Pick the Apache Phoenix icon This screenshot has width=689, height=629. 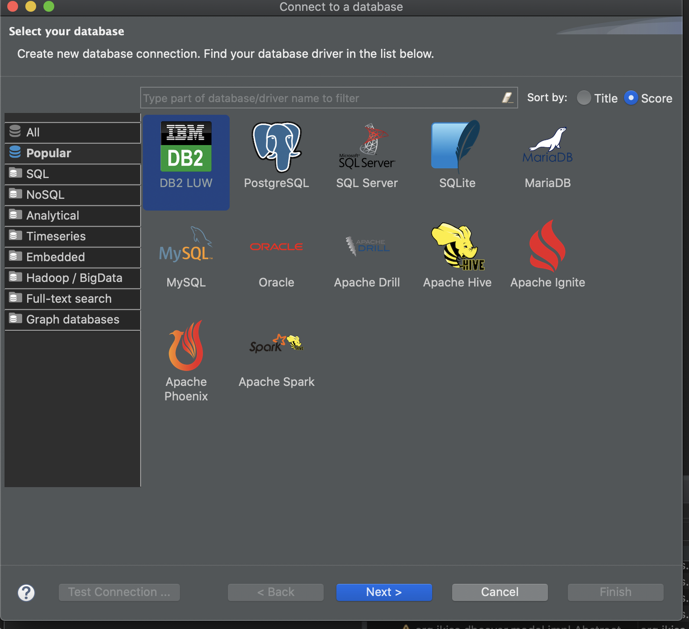[186, 346]
